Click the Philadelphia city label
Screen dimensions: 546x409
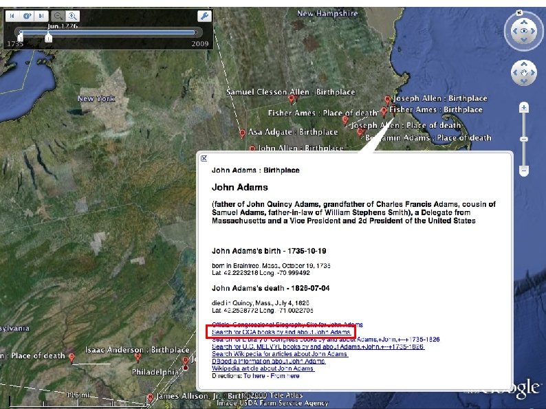pyautogui.click(x=155, y=372)
